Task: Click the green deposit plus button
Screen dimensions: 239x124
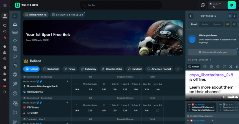Action: coord(232,5)
